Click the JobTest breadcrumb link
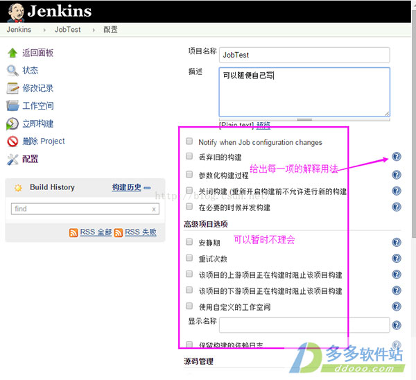This screenshot has width=416, height=380. [x=68, y=29]
